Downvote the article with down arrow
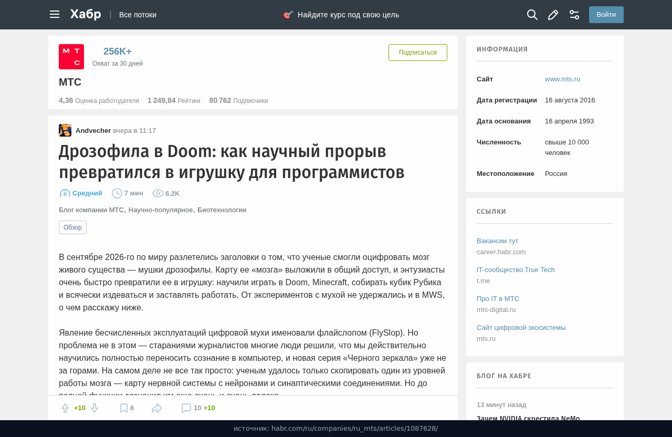 tap(94, 408)
